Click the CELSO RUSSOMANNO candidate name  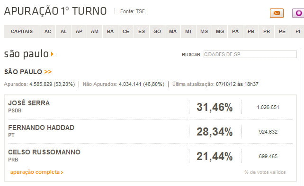[44, 152]
